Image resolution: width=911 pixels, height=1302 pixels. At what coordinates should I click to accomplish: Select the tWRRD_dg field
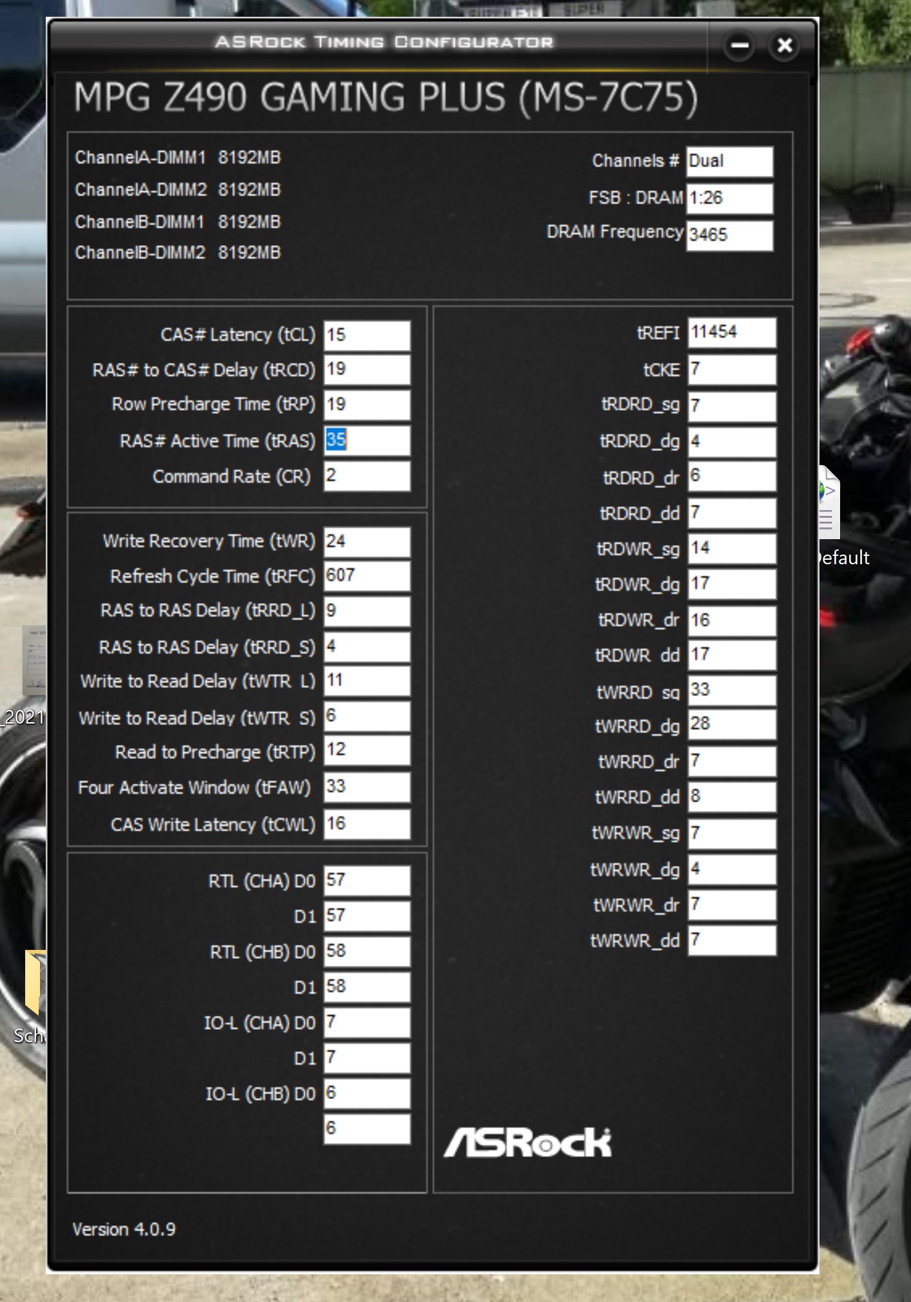(x=732, y=725)
